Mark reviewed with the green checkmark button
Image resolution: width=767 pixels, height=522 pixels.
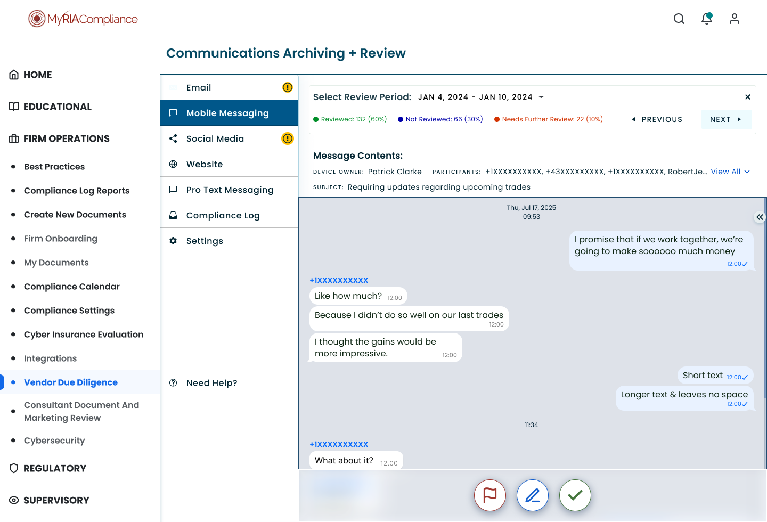(x=575, y=495)
